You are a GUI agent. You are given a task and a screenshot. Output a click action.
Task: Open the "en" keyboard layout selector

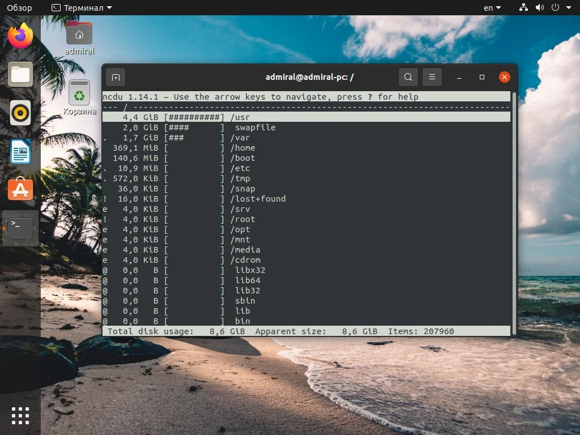491,7
